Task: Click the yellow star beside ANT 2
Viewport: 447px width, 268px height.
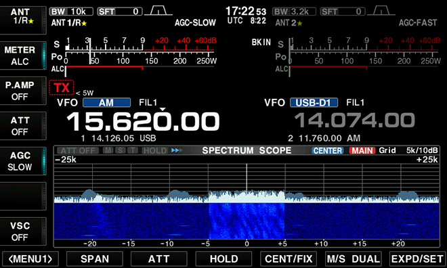Action: click(x=299, y=23)
